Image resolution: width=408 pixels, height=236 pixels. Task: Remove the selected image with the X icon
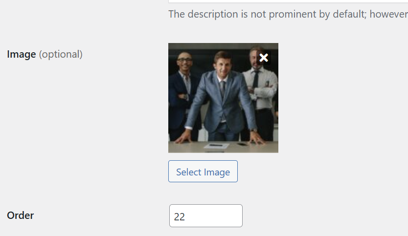coord(264,58)
